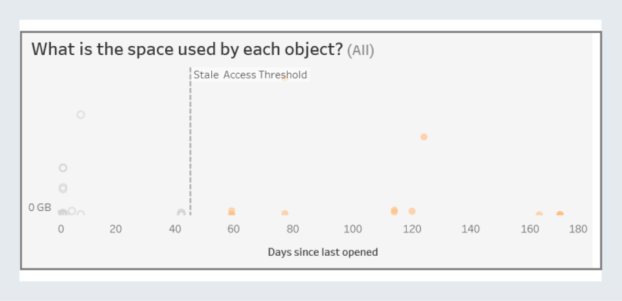Click the chart title about space used
622x301 pixels.
click(187, 49)
